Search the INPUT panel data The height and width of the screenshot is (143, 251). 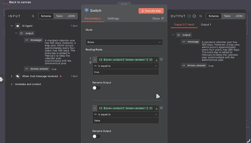tap(33, 16)
